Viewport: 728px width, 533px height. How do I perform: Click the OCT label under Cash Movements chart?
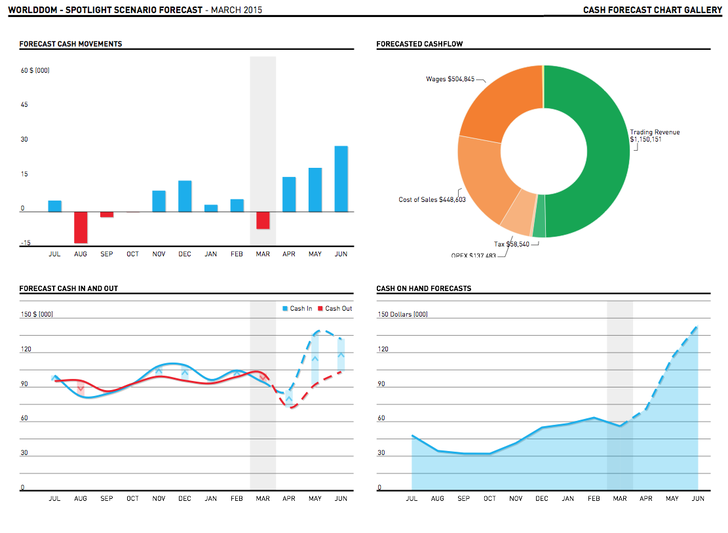pos(133,254)
